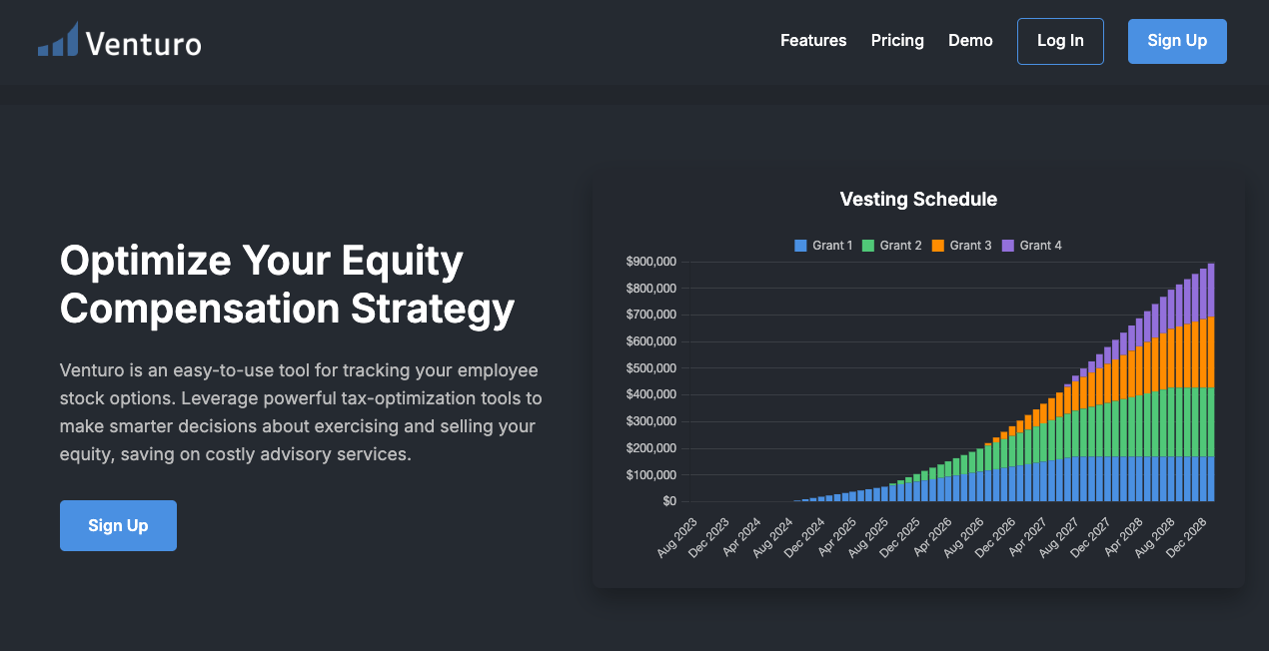Open the Features nav link
Screen dimensions: 1269x651
[x=813, y=41]
